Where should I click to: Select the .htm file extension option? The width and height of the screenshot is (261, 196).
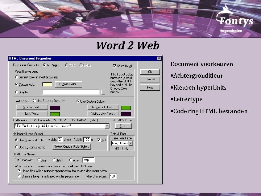pos(39,160)
